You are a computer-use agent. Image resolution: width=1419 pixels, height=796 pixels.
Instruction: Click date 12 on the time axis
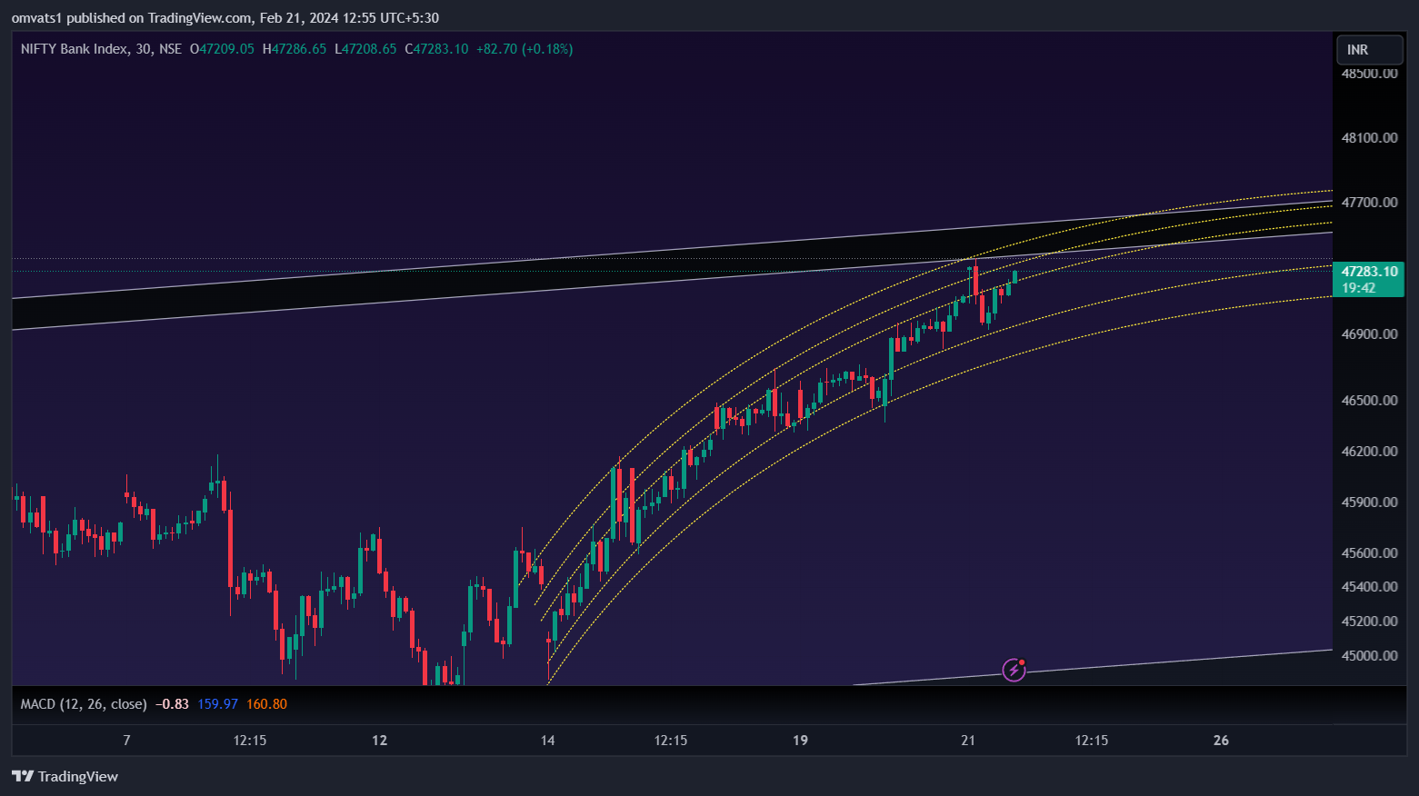point(379,741)
